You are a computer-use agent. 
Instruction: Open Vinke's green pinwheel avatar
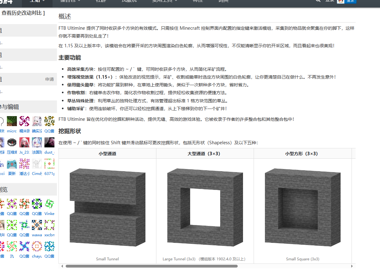click(x=49, y=204)
